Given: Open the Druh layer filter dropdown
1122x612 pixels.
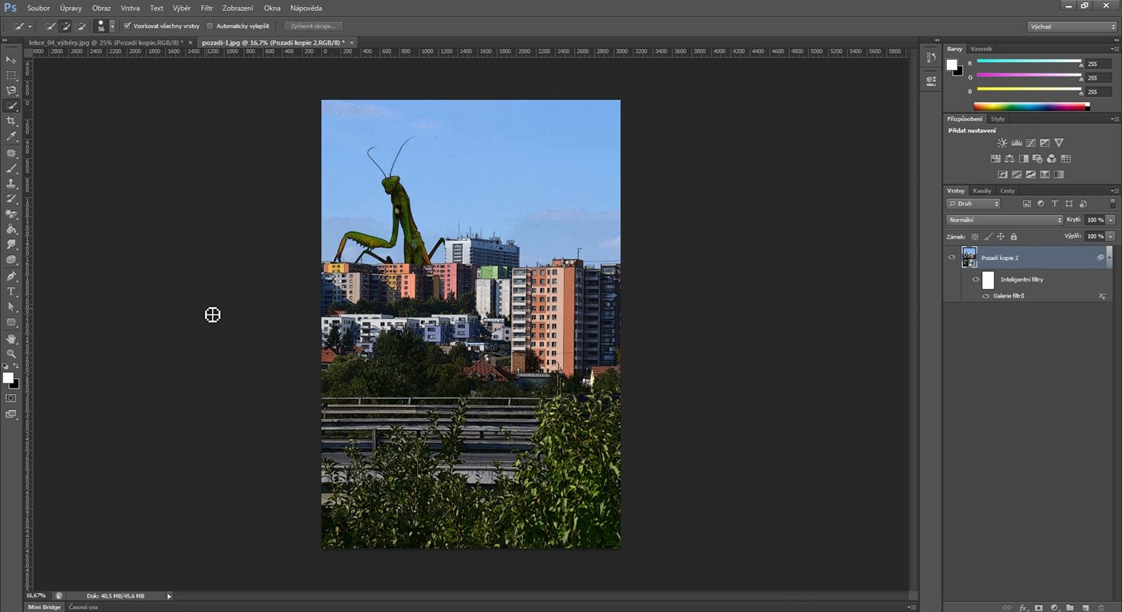Looking at the screenshot, I should (974, 203).
